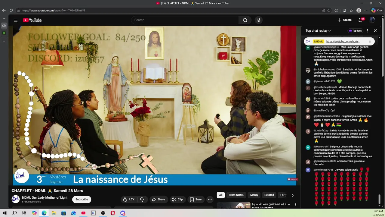This screenshot has height=217, width=385.
Task: Open the Discord taskbar icon
Action: (123, 213)
